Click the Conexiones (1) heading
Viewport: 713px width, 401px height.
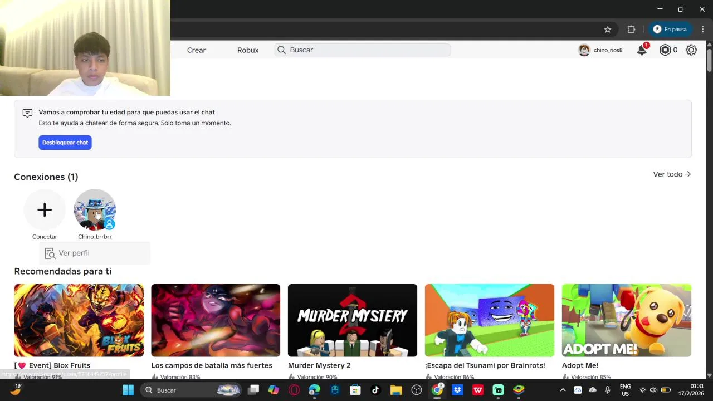[46, 177]
